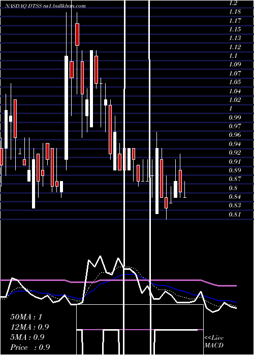
Task: Select the 1.18 price axis label
Action: [x=235, y=12]
